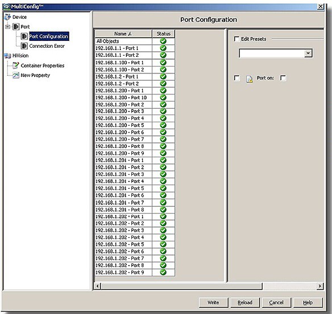Click the Status column header

point(164,34)
